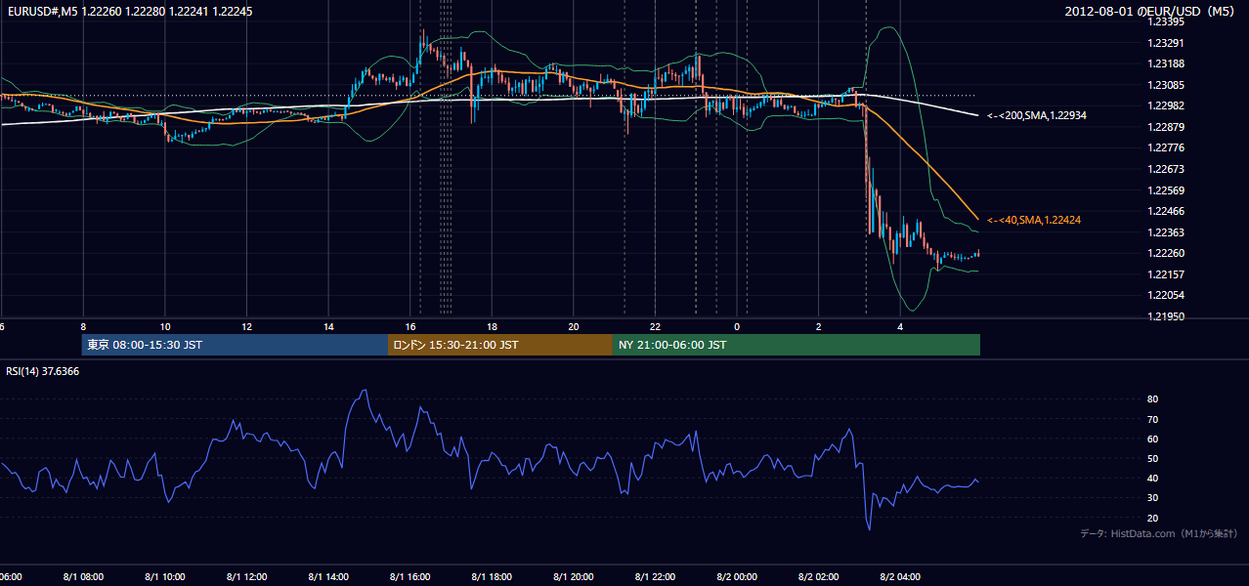Select the Tokyo 08:00-15:30 JST session bar
Screen dimensions: 1249x586
click(x=235, y=345)
